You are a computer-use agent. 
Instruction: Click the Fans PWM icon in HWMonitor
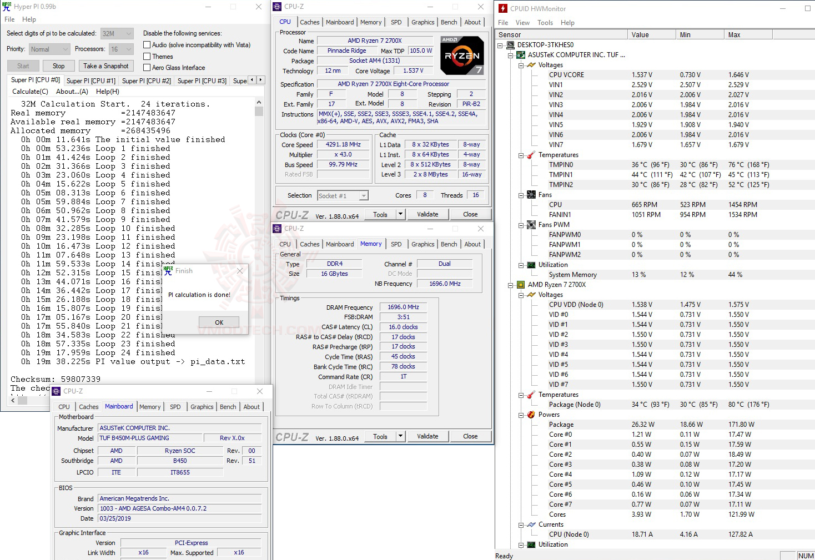tap(531, 225)
